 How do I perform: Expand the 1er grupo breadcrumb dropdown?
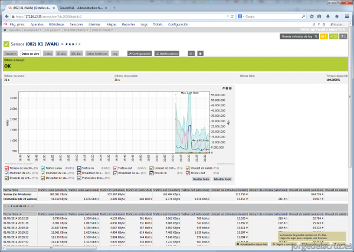coord(53,30)
